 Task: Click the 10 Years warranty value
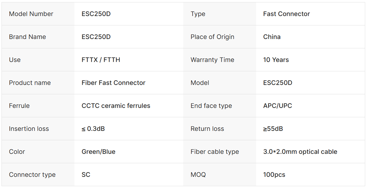(276, 60)
